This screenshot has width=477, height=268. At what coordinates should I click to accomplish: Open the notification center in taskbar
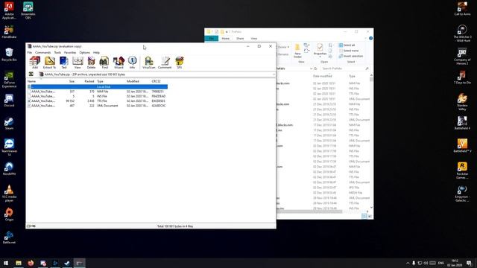click(x=470, y=263)
